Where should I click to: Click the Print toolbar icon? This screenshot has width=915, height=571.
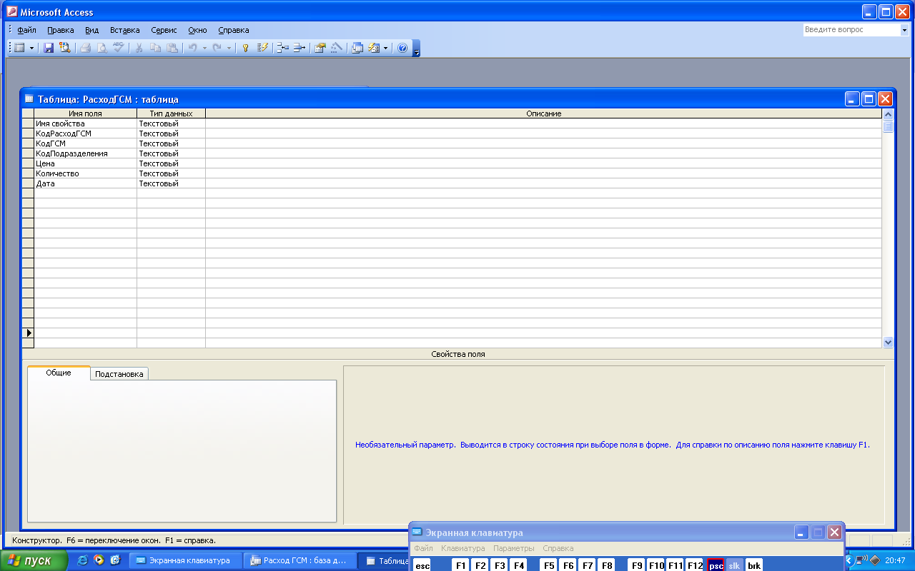click(x=85, y=48)
